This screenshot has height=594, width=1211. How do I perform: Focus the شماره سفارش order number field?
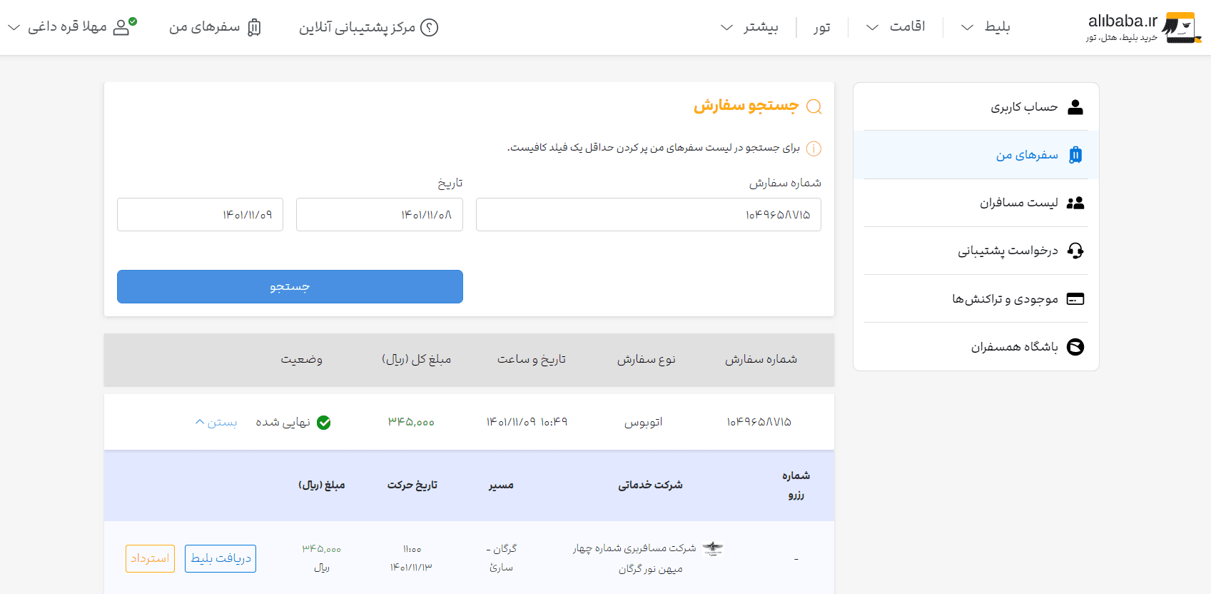[649, 215]
